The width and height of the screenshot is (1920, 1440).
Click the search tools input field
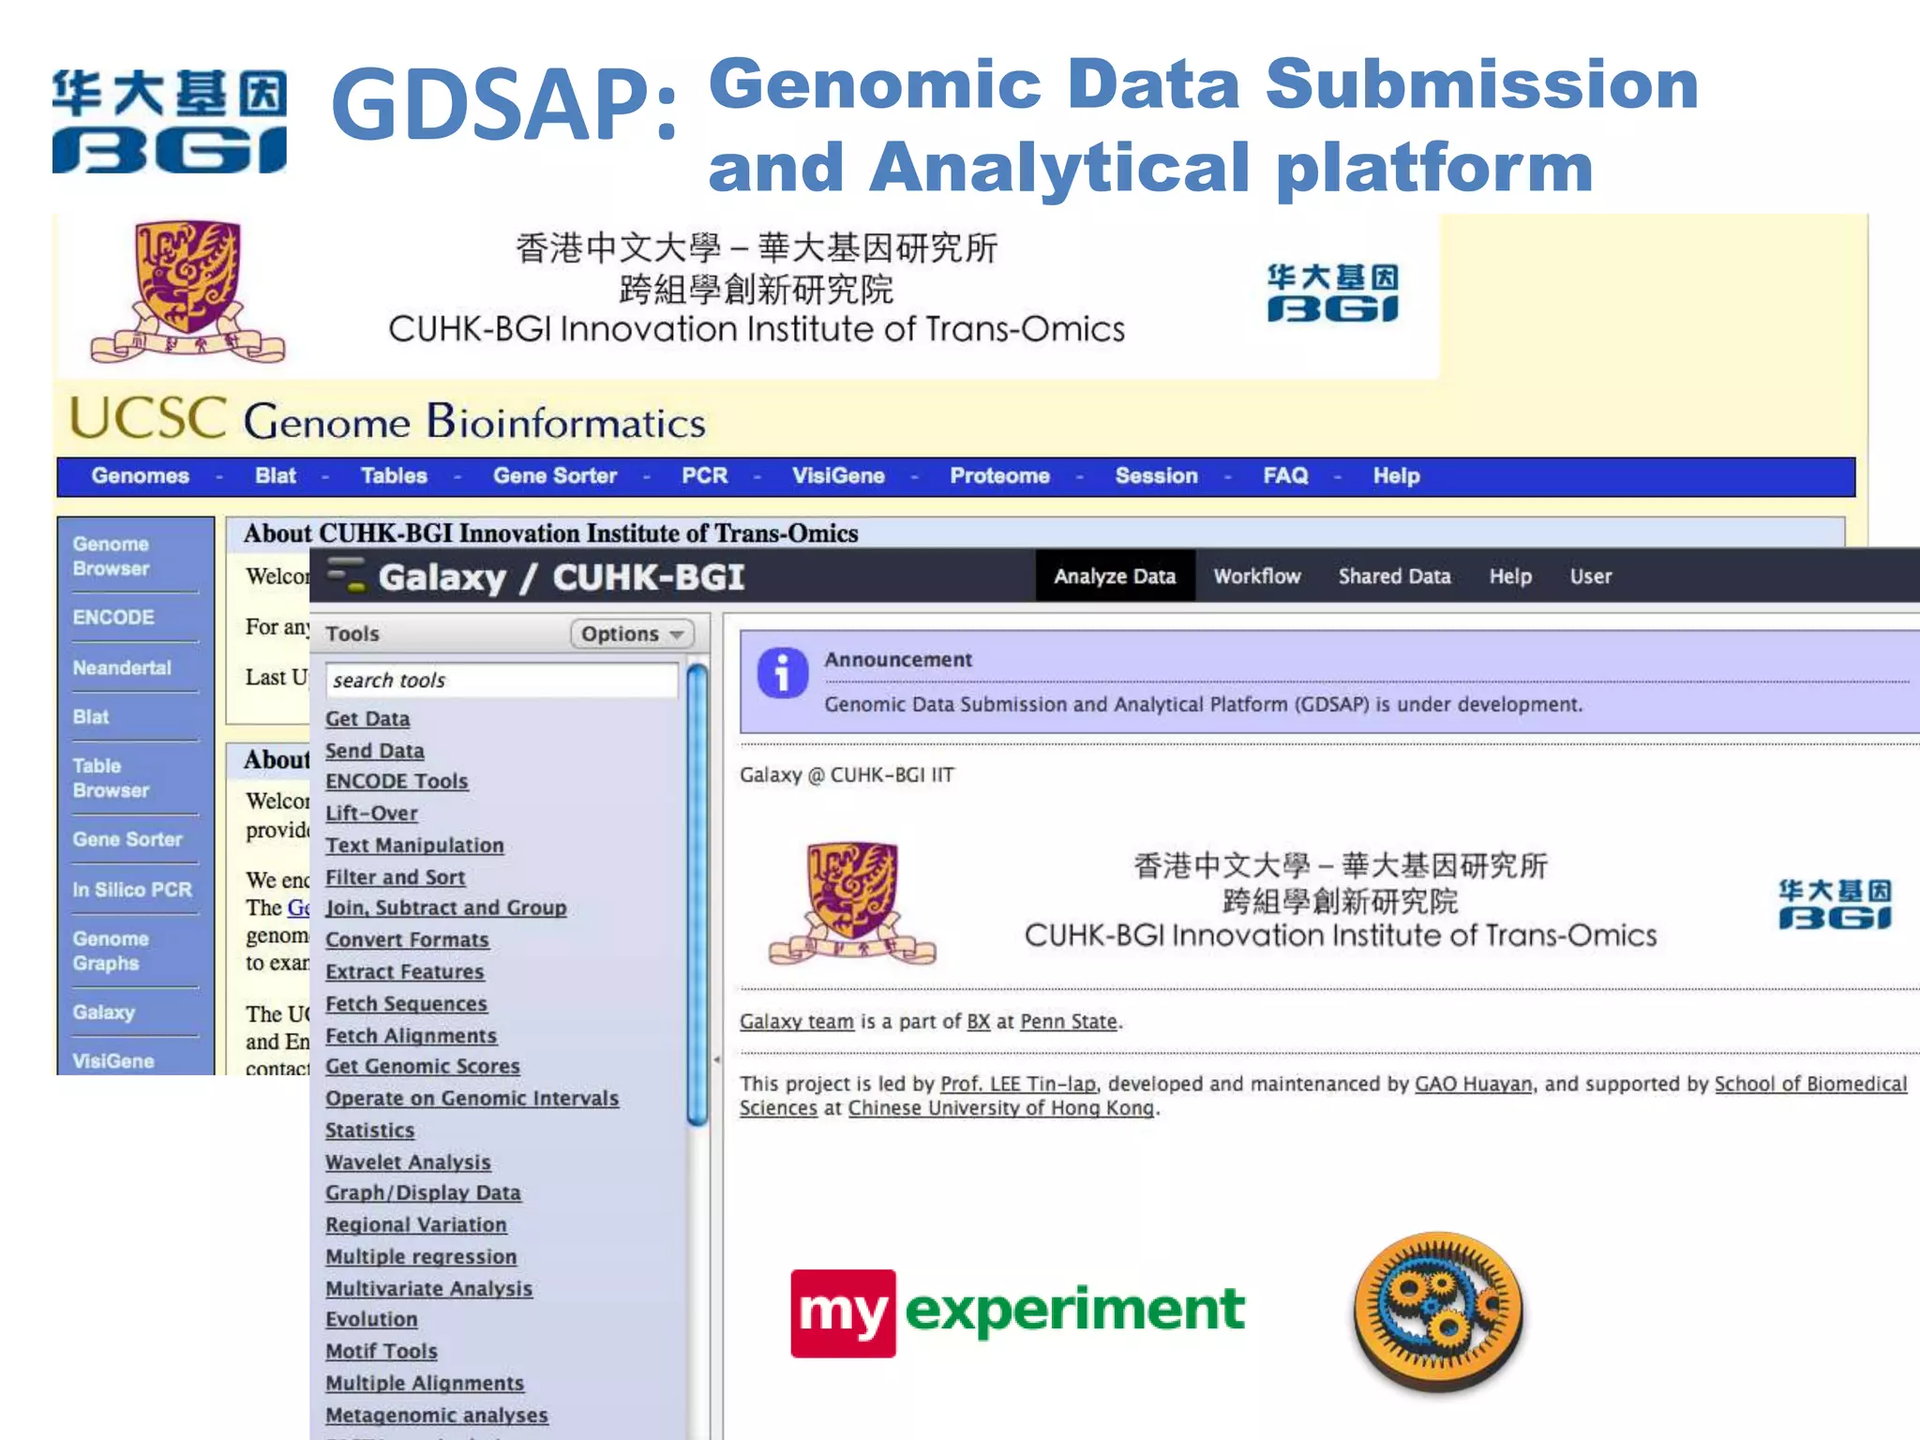[x=502, y=681]
